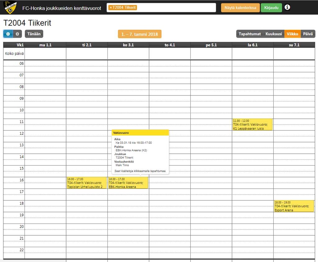
Task: Click the to 4.1 day header
Action: [x=170, y=45]
